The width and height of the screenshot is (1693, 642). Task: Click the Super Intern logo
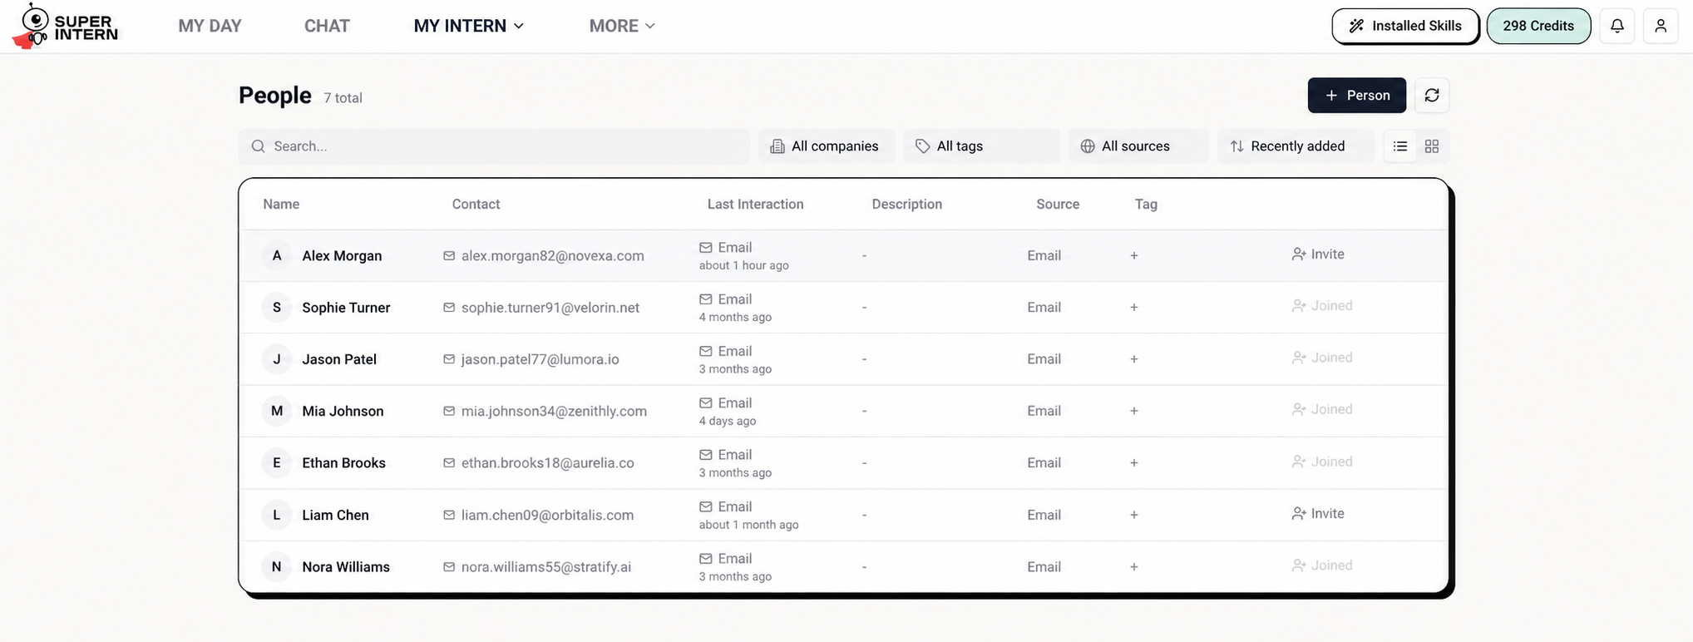[x=65, y=26]
